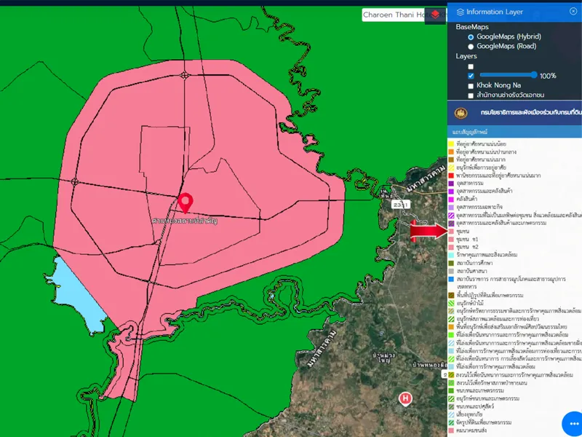The height and width of the screenshot is (437, 582).
Task: Open the blue three-dots floating menu button
Action: coord(574,424)
